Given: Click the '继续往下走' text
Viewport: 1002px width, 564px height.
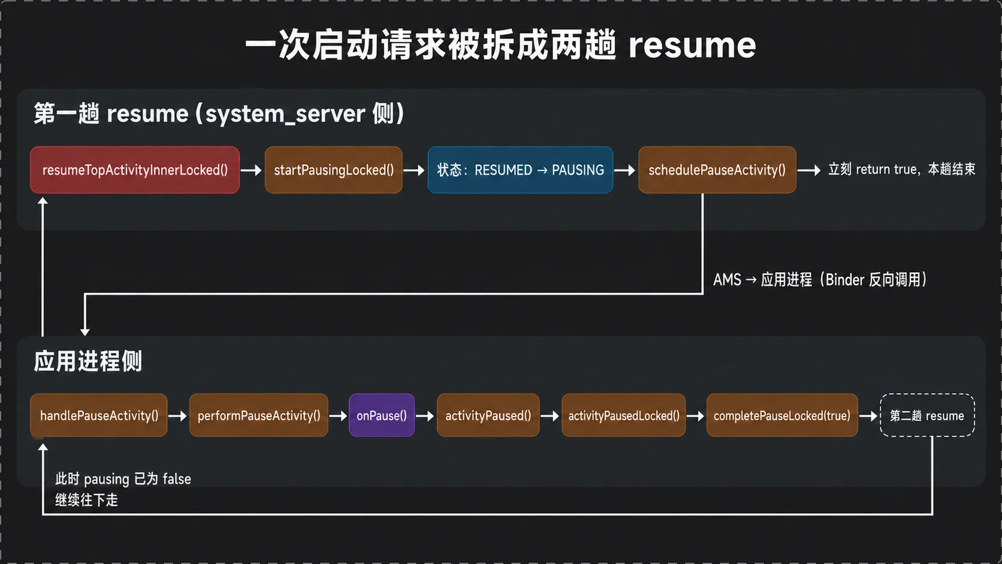Looking at the screenshot, I should 87,500.
